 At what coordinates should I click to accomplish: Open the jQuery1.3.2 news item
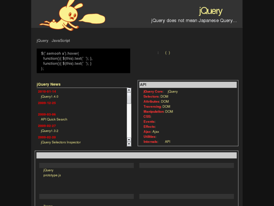pyautogui.click(x=50, y=131)
